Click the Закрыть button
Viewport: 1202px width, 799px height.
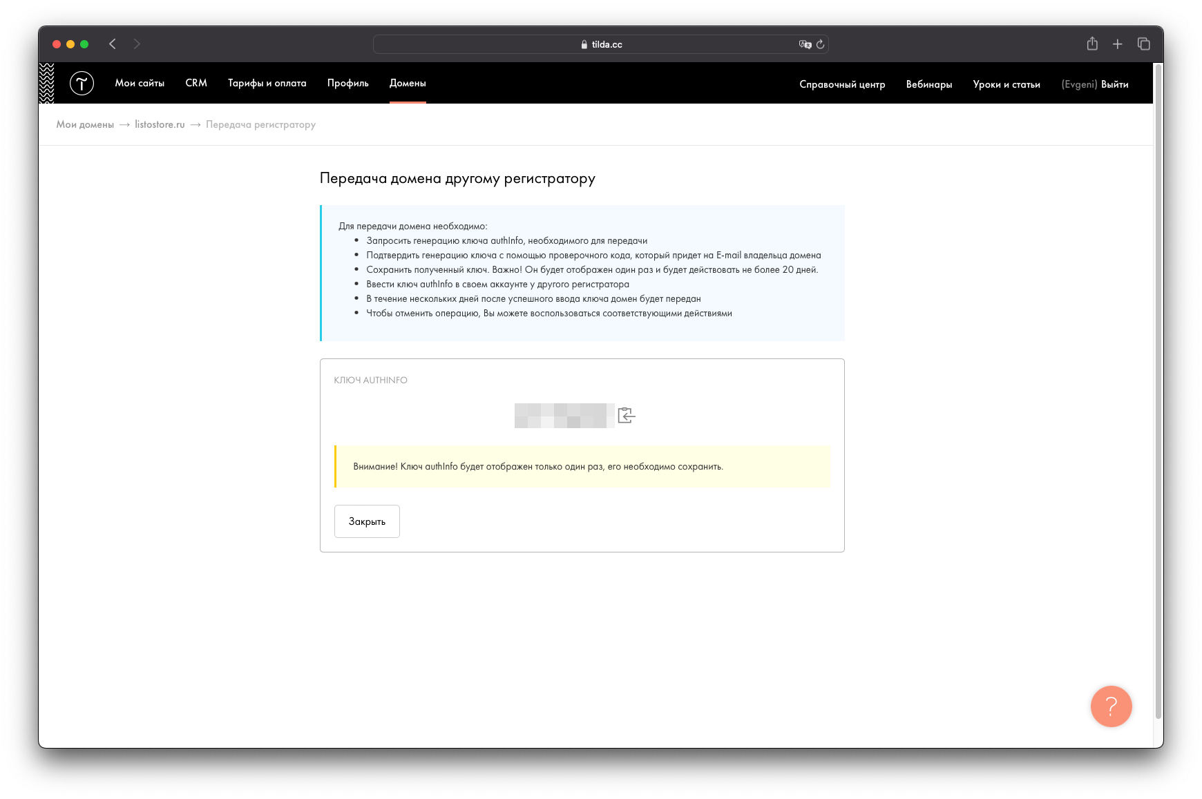coord(367,521)
